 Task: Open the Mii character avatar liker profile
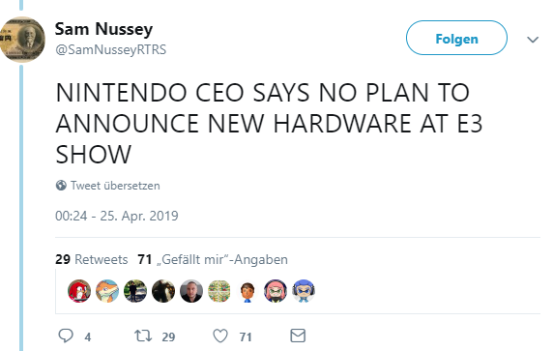(x=247, y=291)
